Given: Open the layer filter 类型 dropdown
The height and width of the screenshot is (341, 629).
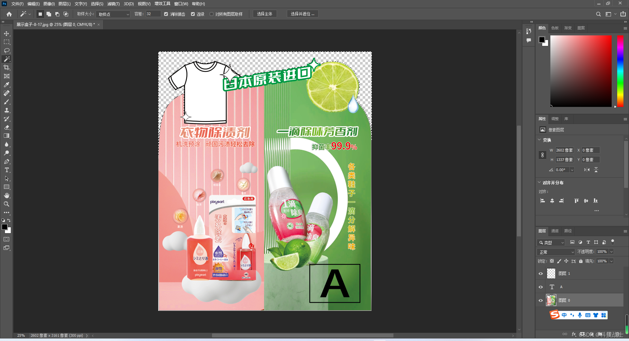Looking at the screenshot, I should coord(551,243).
